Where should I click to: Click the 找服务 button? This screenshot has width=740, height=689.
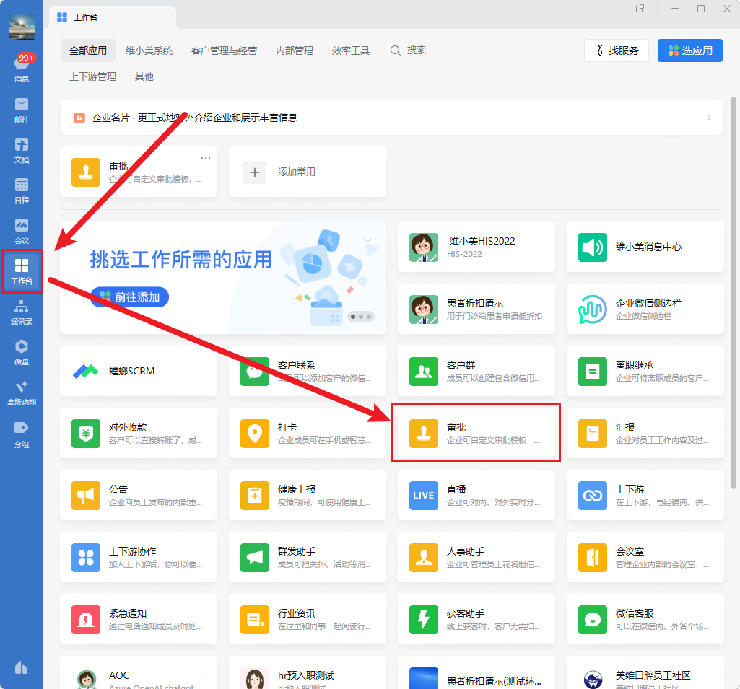(x=616, y=51)
